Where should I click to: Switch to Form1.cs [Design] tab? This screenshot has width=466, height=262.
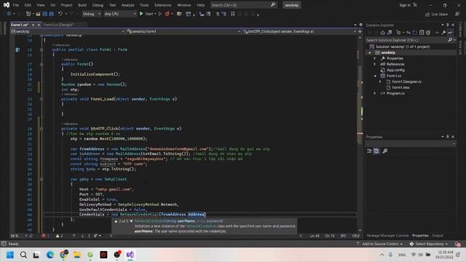click(x=58, y=25)
